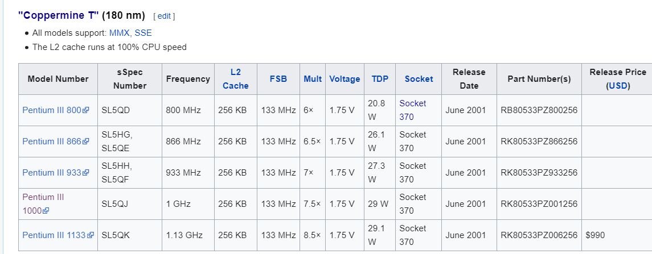Follow the SSE link
The width and height of the screenshot is (652, 254).
tap(143, 33)
